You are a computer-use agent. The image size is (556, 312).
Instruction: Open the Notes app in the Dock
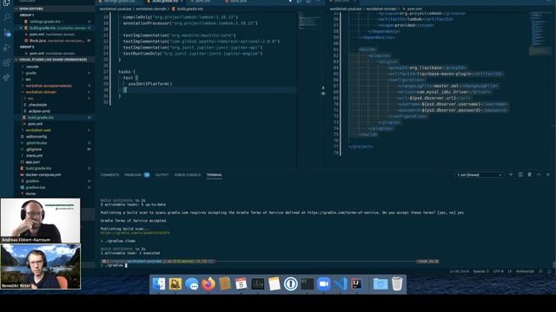[275, 284]
